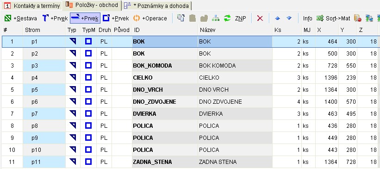Move row up with blue arrow
Viewport: 380px width, 169px height.
point(278,18)
